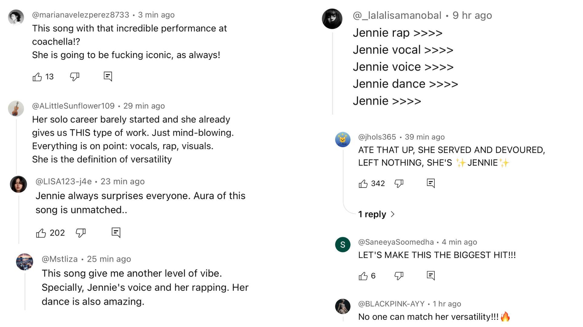Like @jhols365's comment with 342 likes
583x327 pixels.
(363, 183)
